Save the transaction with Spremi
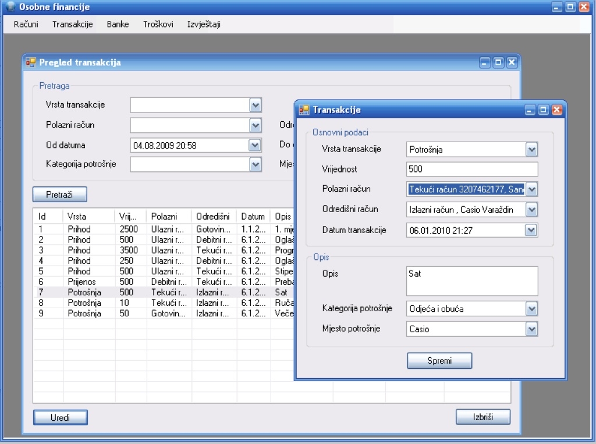Screen dimensions: 596x444 point(439,361)
